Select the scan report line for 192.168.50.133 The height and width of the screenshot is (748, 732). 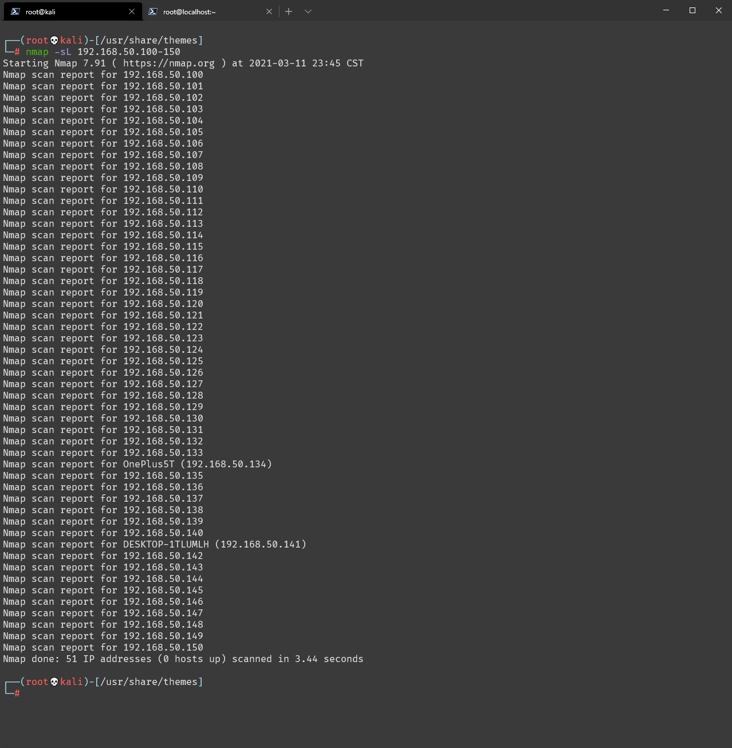click(103, 452)
